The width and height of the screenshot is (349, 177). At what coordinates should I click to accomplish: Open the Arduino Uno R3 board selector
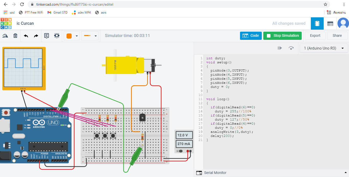[x=324, y=48]
